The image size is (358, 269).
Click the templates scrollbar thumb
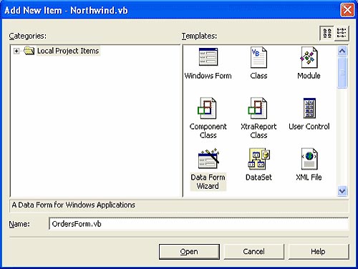pos(342,72)
